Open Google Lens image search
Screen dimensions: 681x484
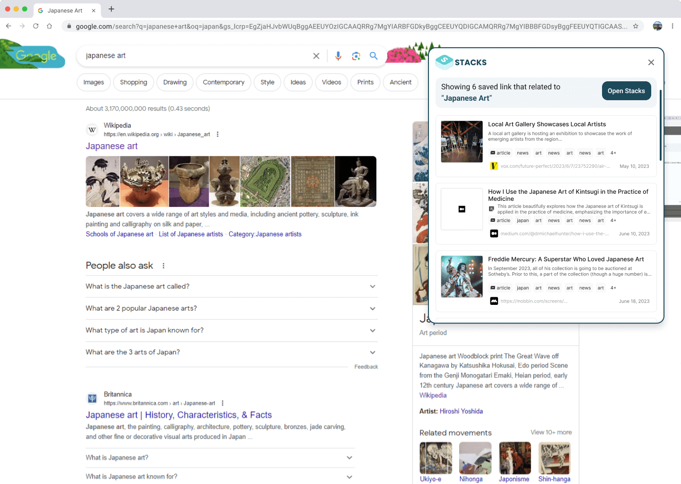[x=356, y=56]
